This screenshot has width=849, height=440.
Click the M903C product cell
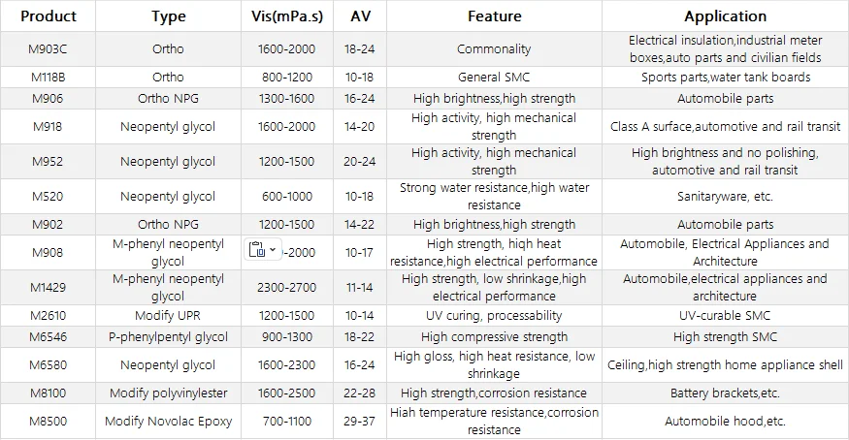(48, 48)
